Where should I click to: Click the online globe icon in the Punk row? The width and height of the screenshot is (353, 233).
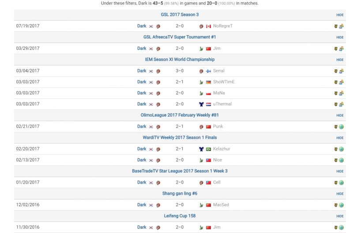(x=342, y=127)
